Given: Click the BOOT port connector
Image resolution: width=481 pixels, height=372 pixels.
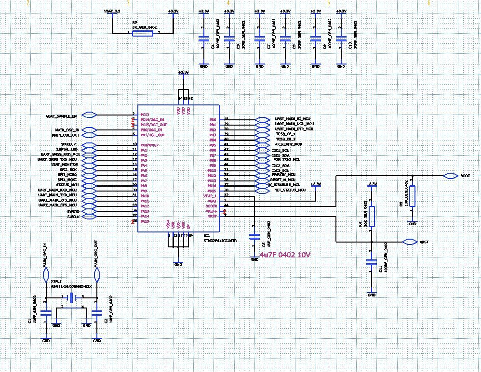Looking at the screenshot, I should point(451,176).
